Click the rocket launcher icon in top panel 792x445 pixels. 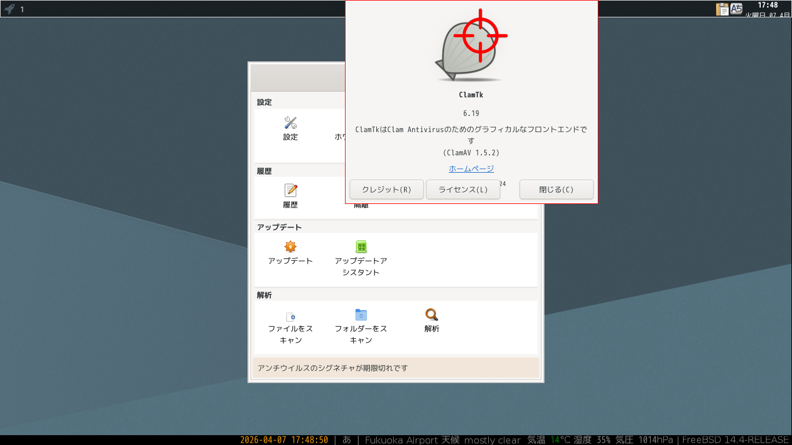pyautogui.click(x=9, y=9)
